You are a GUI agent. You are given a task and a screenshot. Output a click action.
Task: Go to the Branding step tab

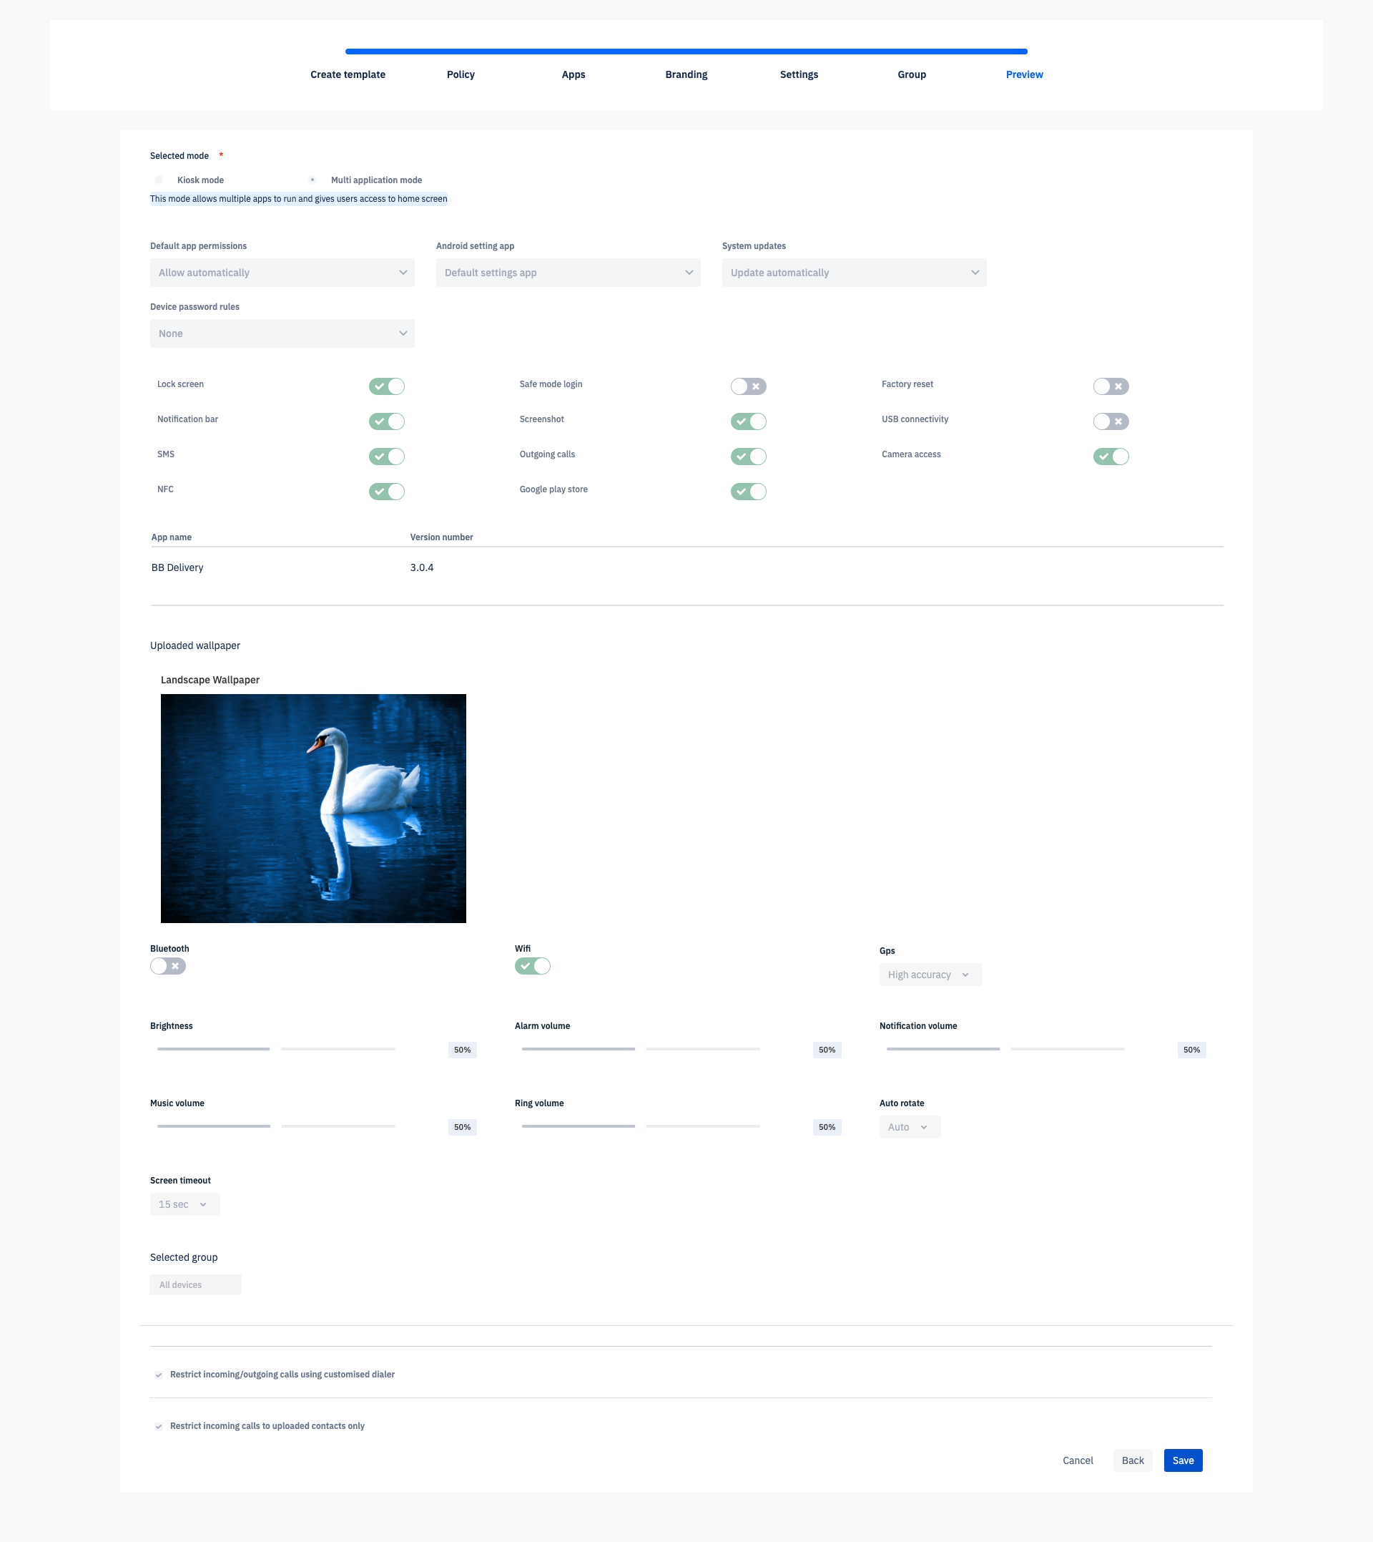[x=686, y=74]
